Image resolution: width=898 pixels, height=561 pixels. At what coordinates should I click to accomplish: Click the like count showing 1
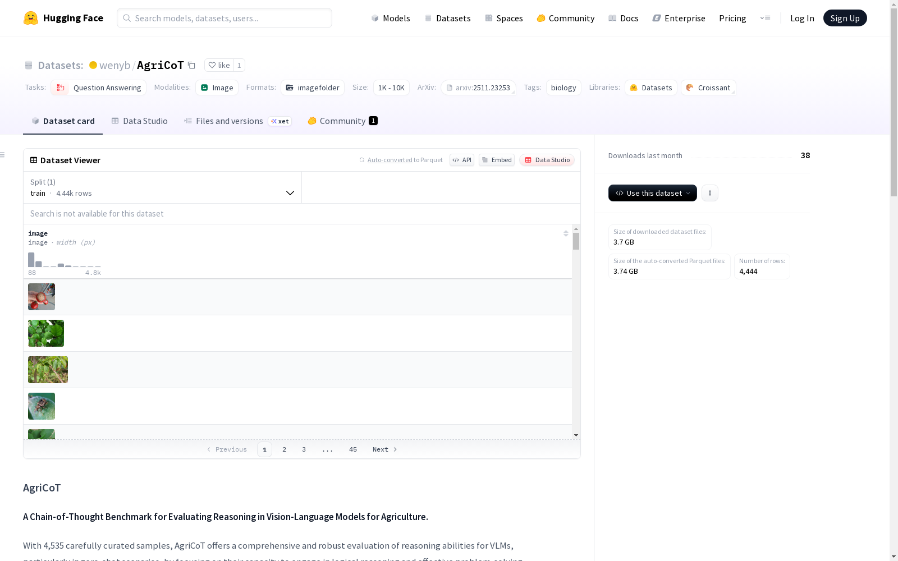239,65
